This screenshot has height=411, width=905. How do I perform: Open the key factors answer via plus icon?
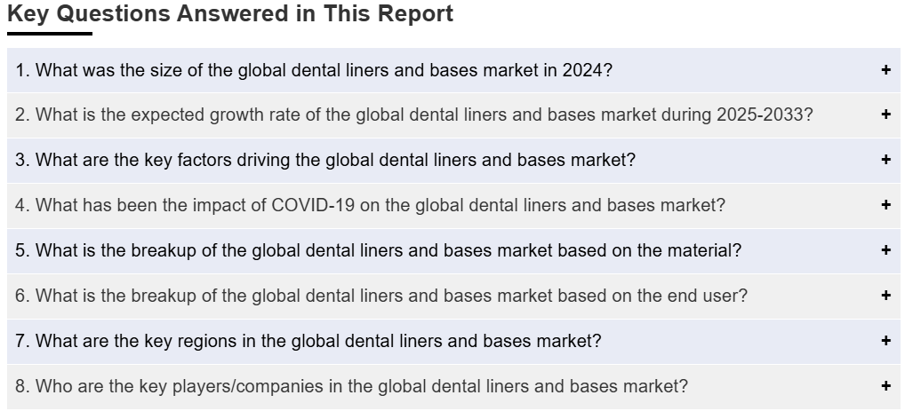point(886,160)
